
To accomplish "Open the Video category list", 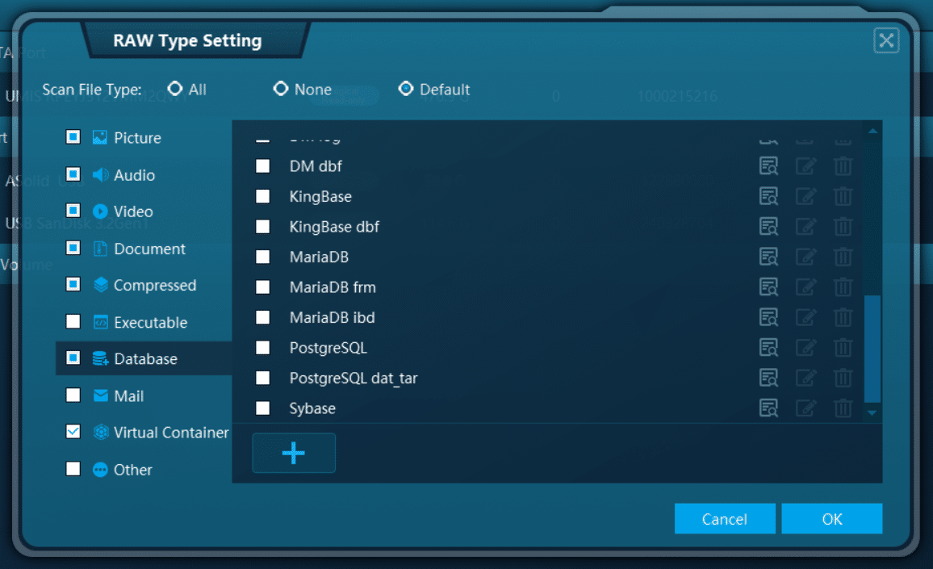I will click(133, 212).
